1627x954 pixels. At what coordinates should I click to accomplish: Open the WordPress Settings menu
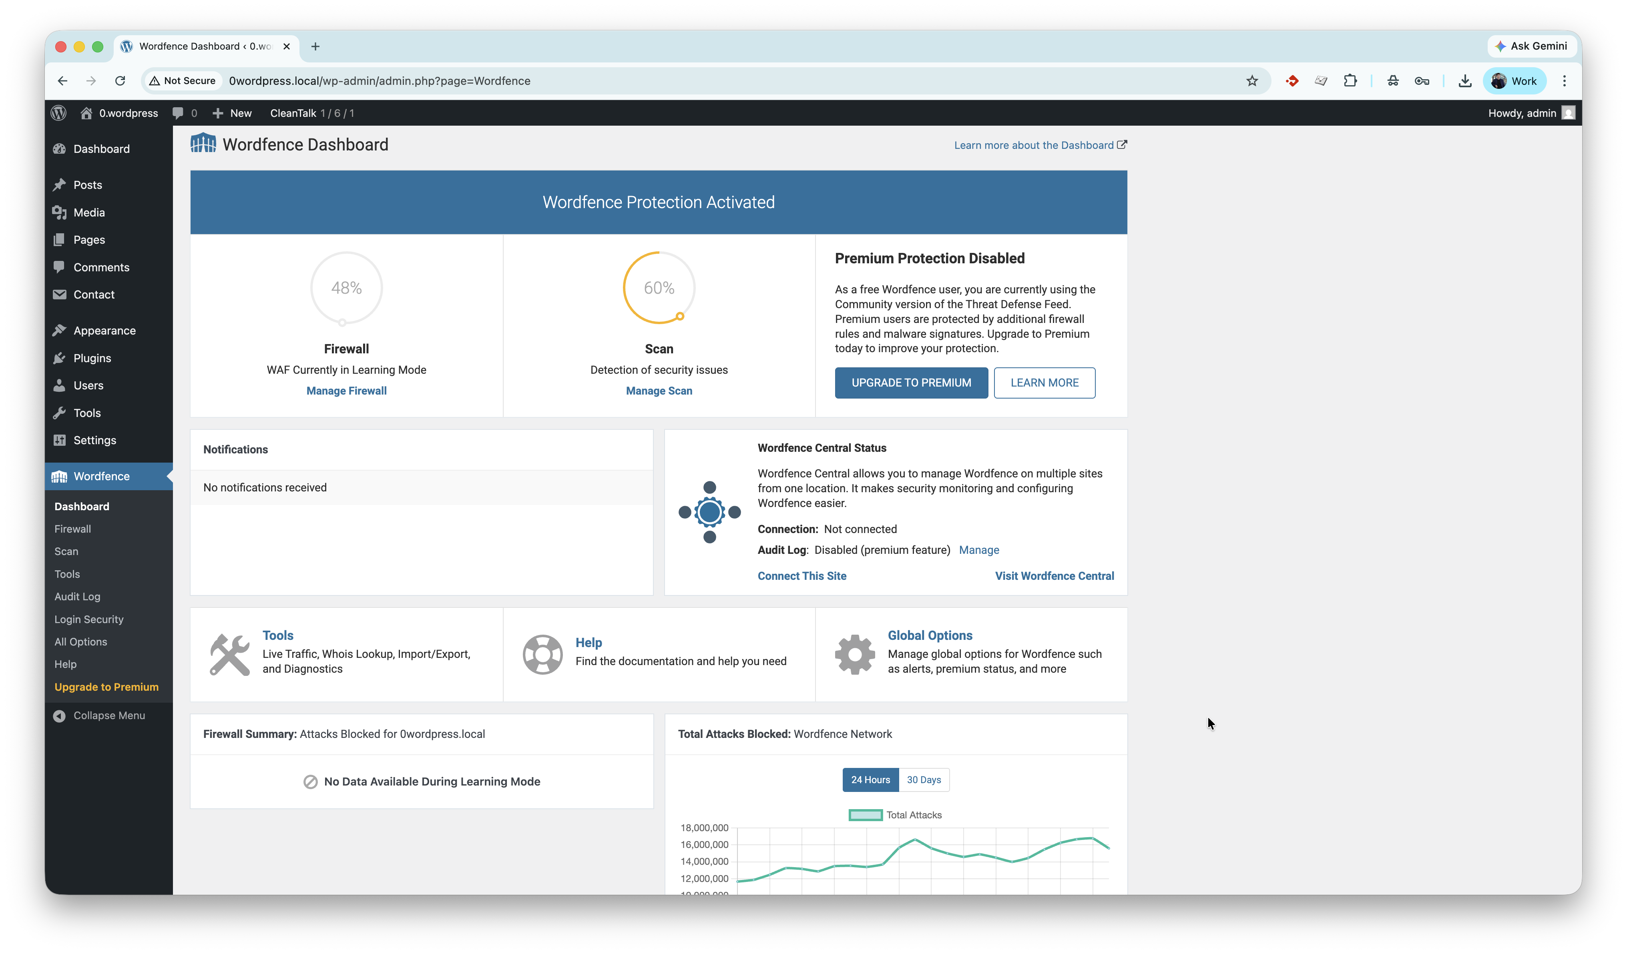point(95,440)
